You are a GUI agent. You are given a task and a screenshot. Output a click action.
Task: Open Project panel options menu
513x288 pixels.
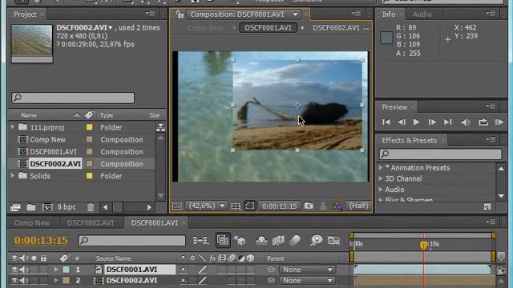150,14
